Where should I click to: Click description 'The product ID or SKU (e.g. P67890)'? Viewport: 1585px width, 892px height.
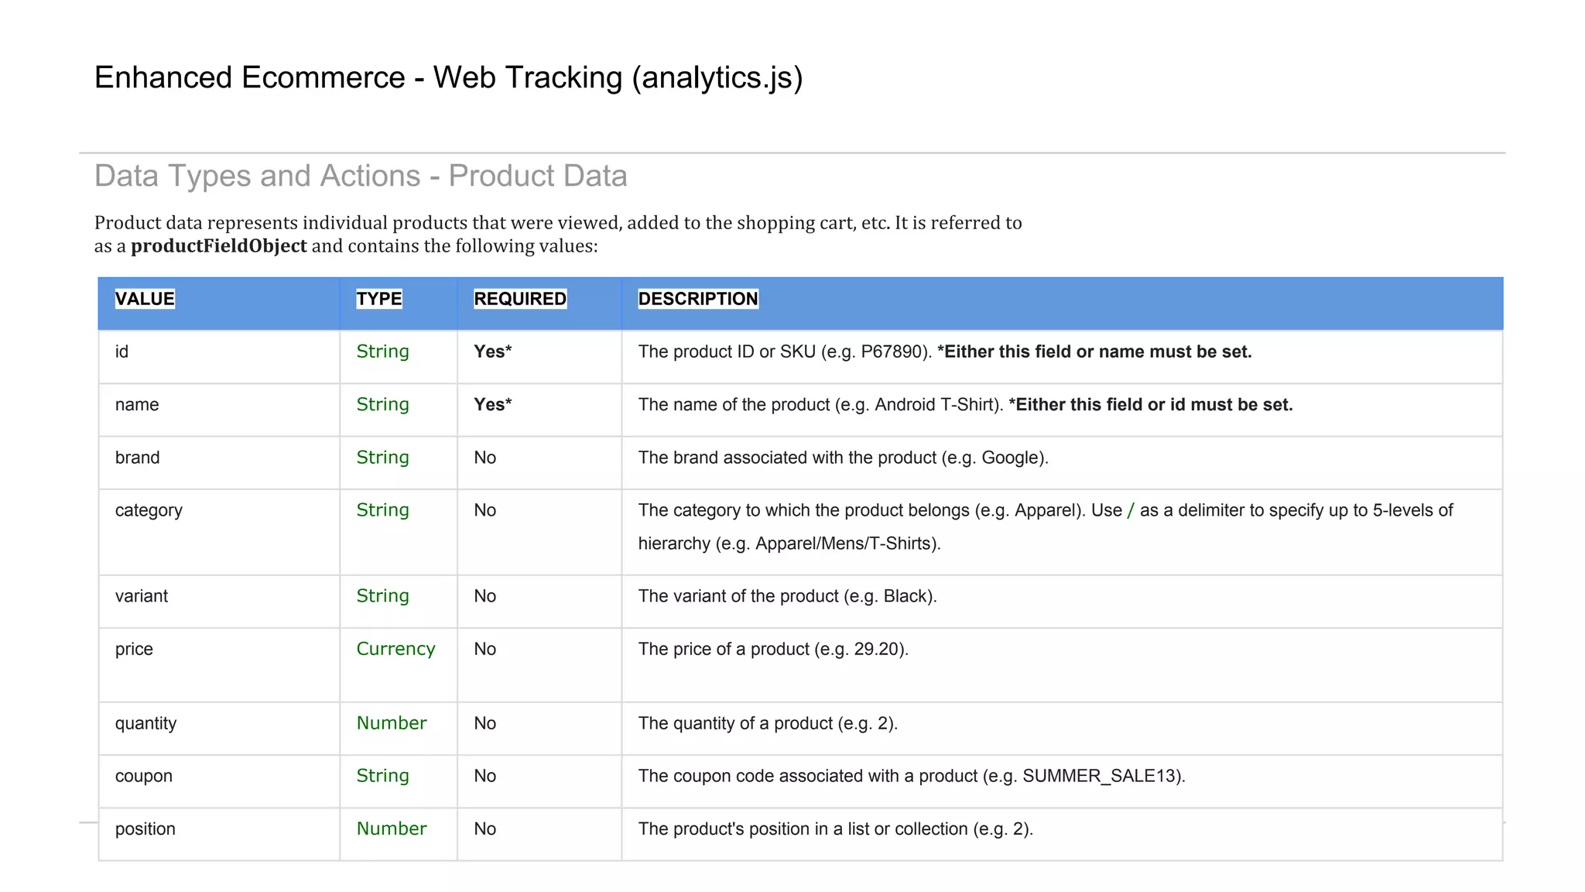tap(785, 352)
